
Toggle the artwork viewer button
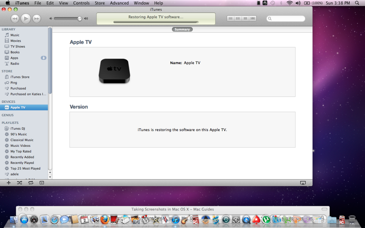pos(42,183)
